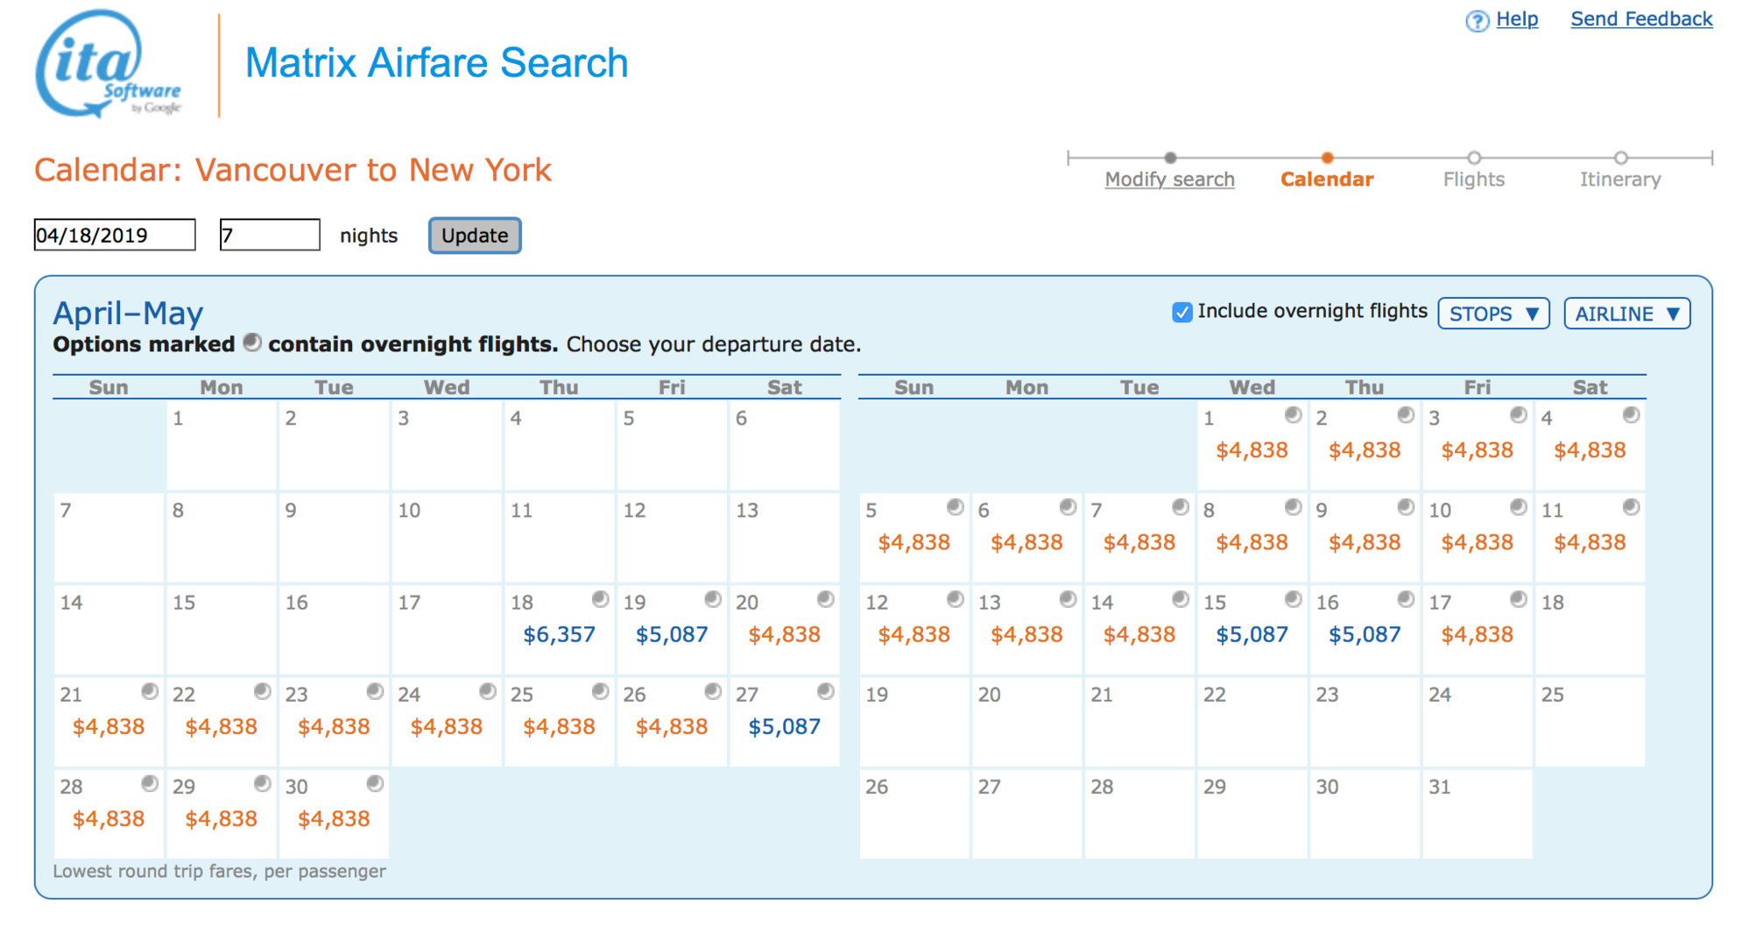Open the AIRLINE dropdown filter

point(1626,314)
